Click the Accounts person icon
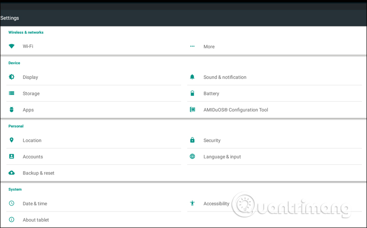The height and width of the screenshot is (228, 367). pyautogui.click(x=12, y=157)
